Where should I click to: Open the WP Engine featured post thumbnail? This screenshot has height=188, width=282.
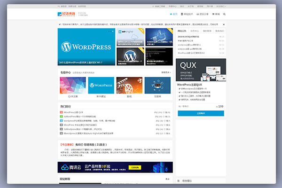(x=130, y=37)
